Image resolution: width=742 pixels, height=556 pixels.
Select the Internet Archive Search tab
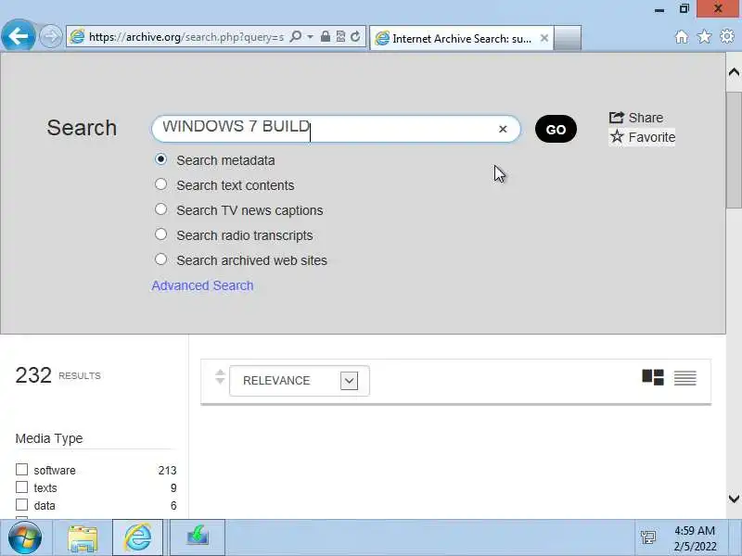coord(461,38)
